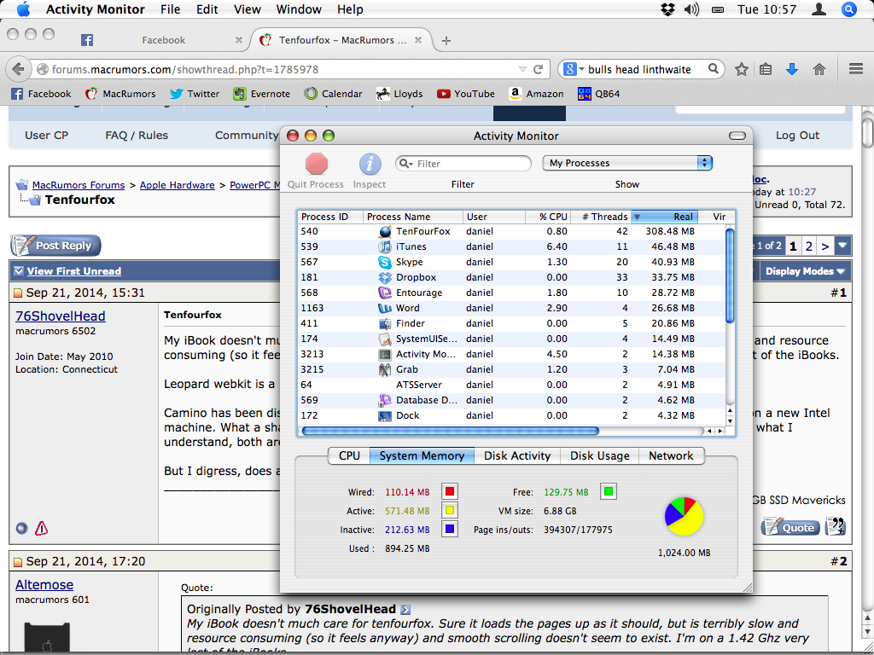Screen dimensions: 874x655
Task: Switch to the CPU tab
Action: (x=349, y=455)
